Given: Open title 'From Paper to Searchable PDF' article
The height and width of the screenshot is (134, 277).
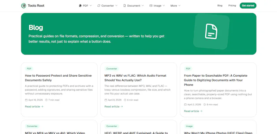Looking at the screenshot, I should point(216,80).
